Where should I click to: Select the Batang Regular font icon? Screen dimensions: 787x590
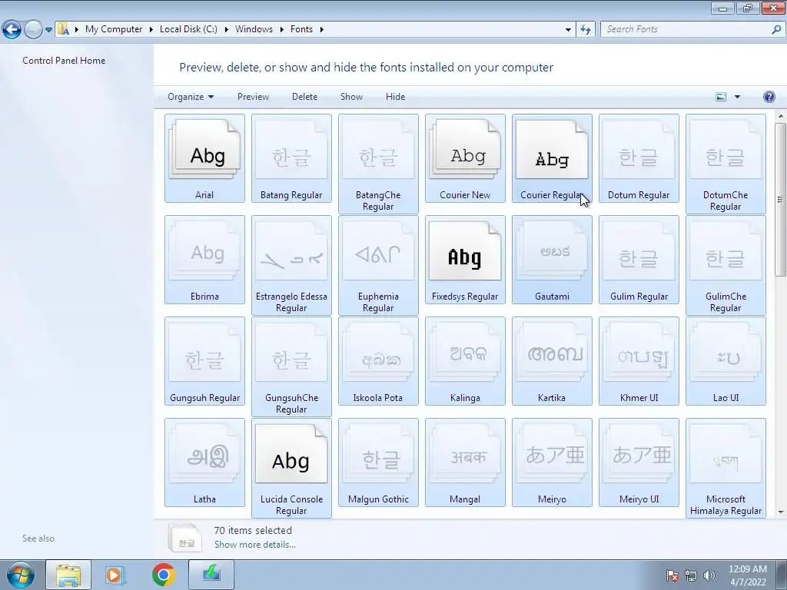291,158
